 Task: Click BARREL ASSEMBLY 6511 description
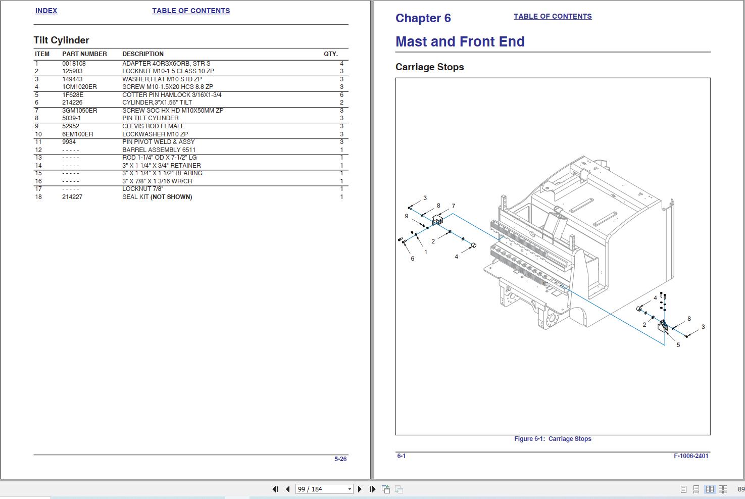[x=159, y=150]
